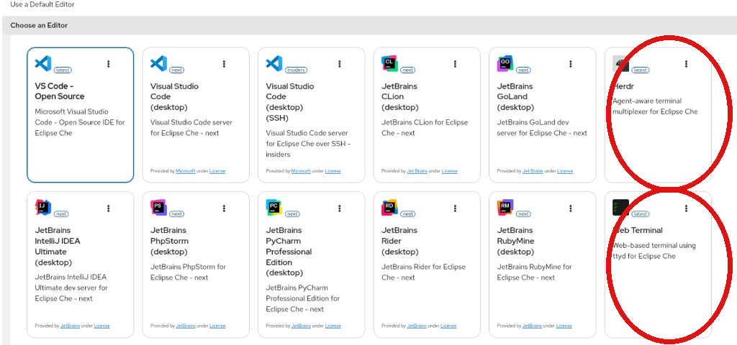Open kebab menu on Web Terminal card
Screen dimensions: 737x345
686,208
